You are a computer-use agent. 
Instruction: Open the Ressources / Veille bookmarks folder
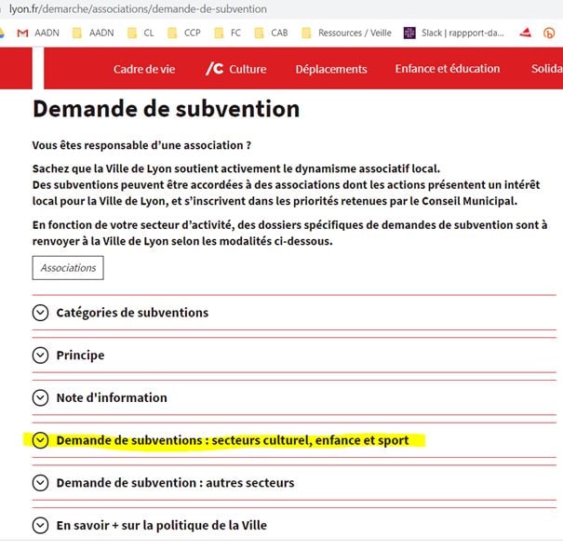tap(346, 33)
